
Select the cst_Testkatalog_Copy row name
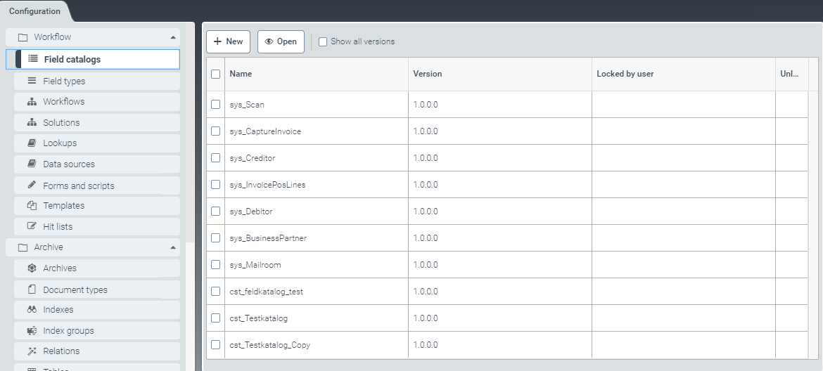pos(269,345)
